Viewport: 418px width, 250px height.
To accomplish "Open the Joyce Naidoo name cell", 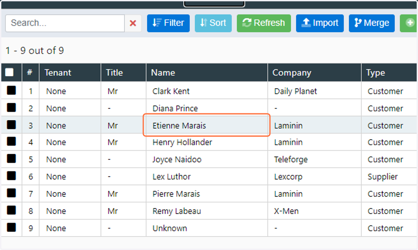I will click(x=207, y=159).
